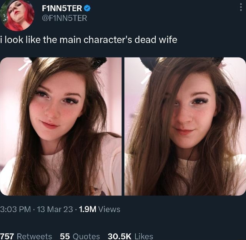Open the 55 Quotes list
This screenshot has width=246, height=240.
pos(80,236)
